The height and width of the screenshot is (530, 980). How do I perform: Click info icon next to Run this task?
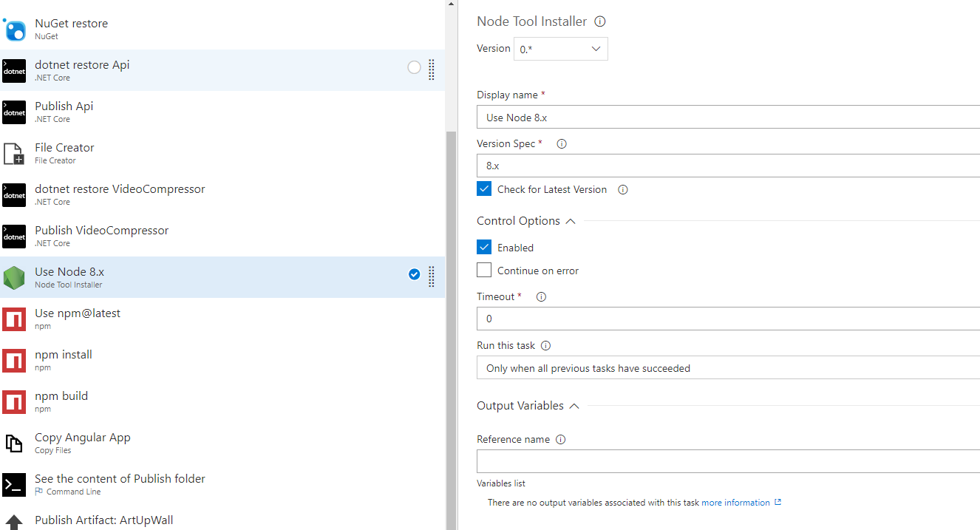point(546,346)
